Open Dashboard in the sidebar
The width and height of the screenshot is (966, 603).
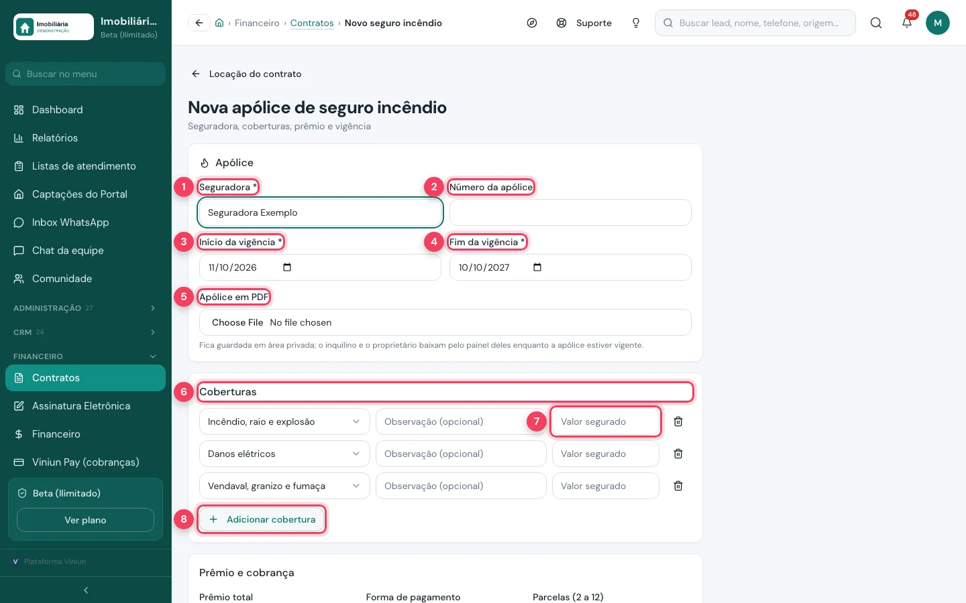coord(85,110)
